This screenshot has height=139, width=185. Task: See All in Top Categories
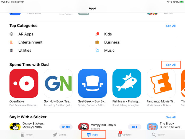click(x=171, y=26)
